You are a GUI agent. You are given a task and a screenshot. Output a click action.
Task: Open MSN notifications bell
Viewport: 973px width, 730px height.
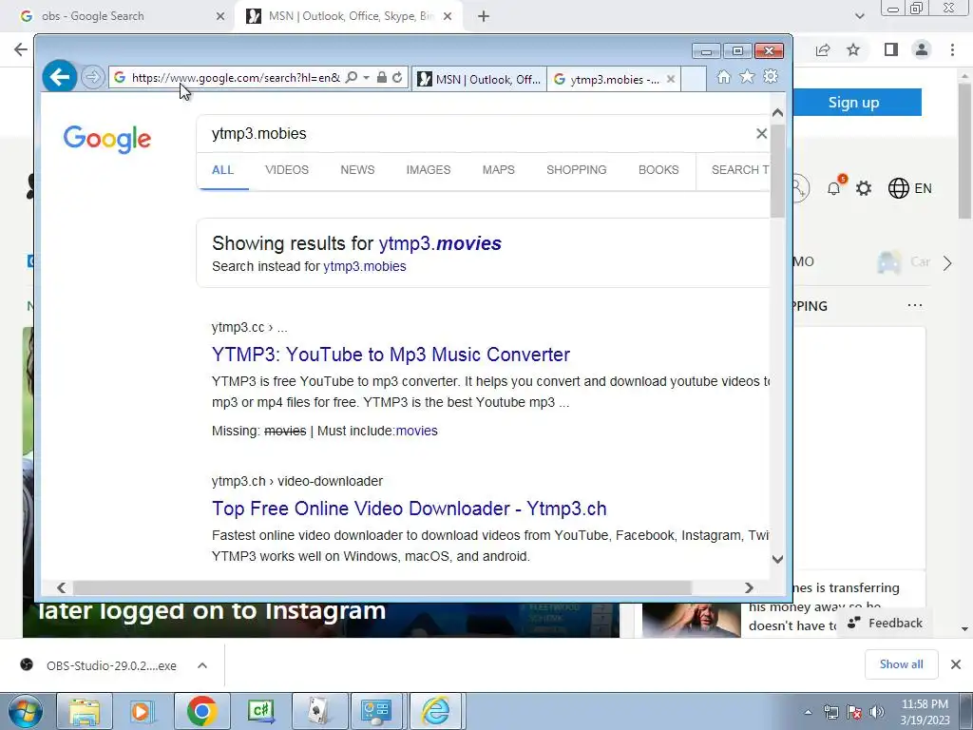point(834,188)
